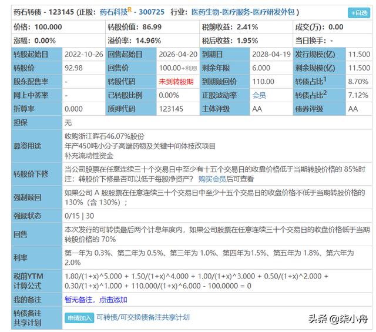Click 购买会员 link in 转股价下修 row
Viewport: 376px width, 332px height.
(212, 179)
